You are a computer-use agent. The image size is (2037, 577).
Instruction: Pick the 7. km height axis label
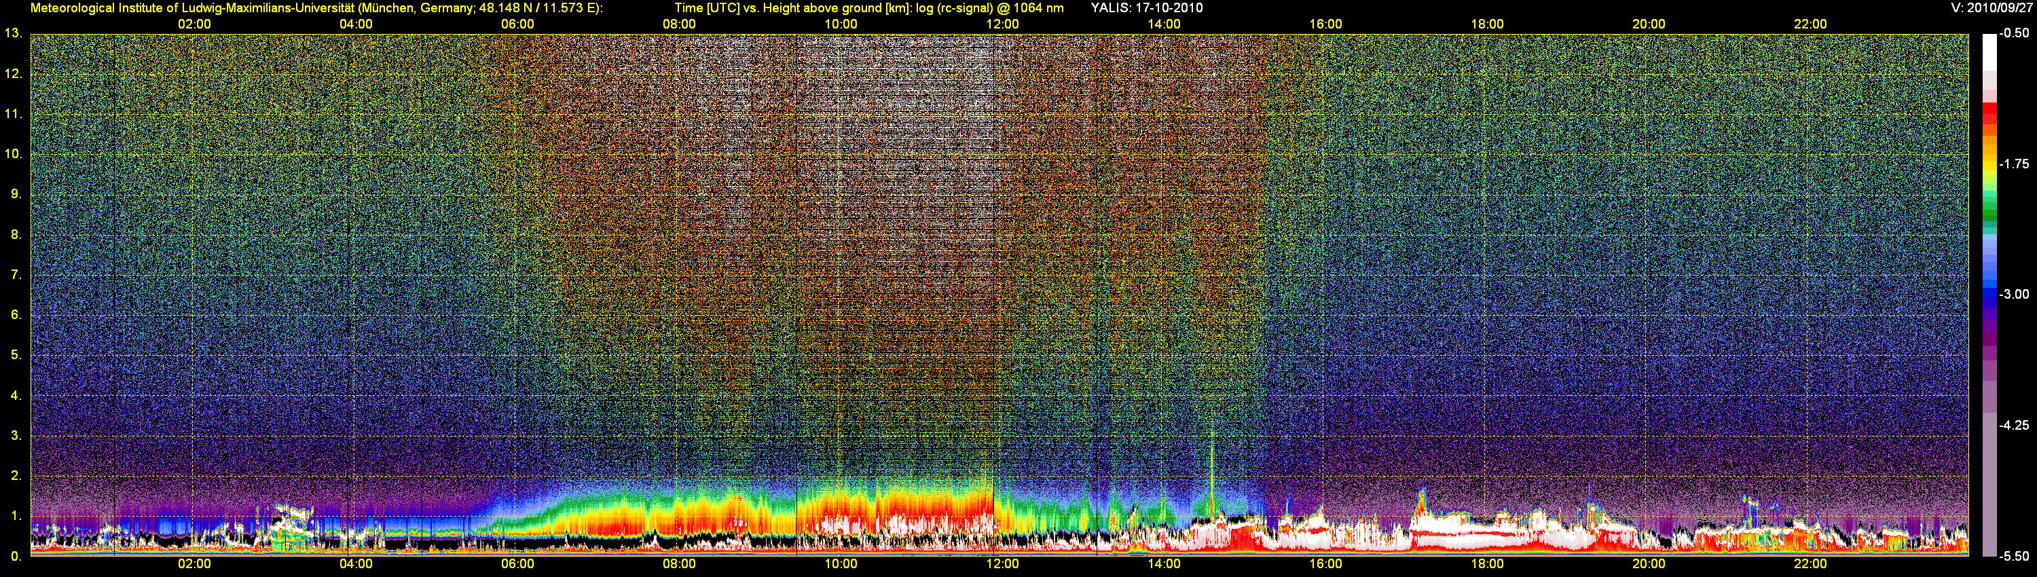click(16, 275)
